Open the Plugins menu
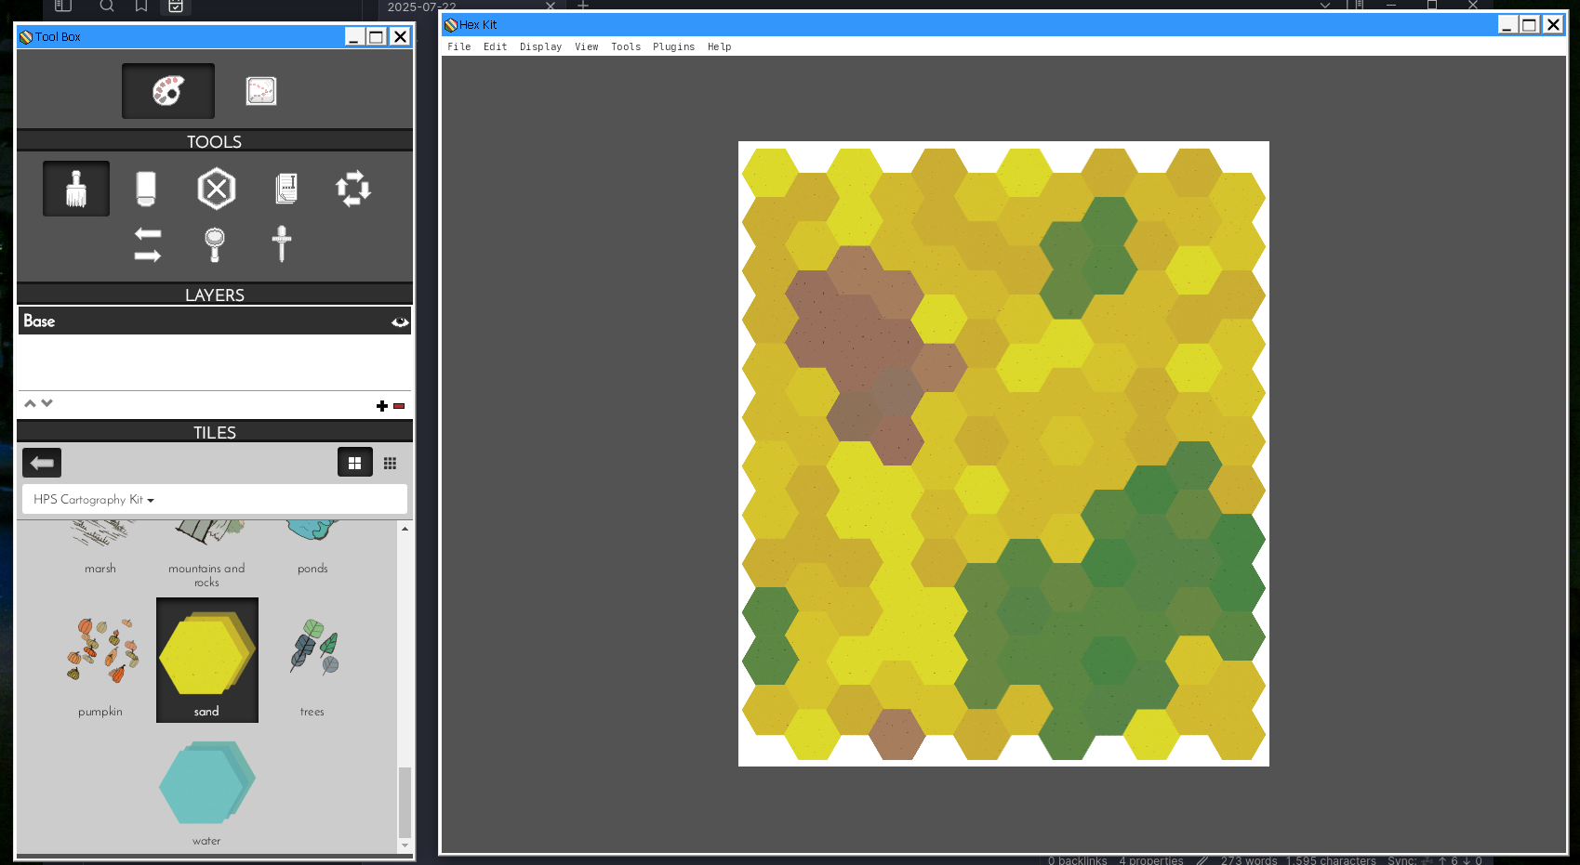Viewport: 1580px width, 865px height. click(673, 46)
